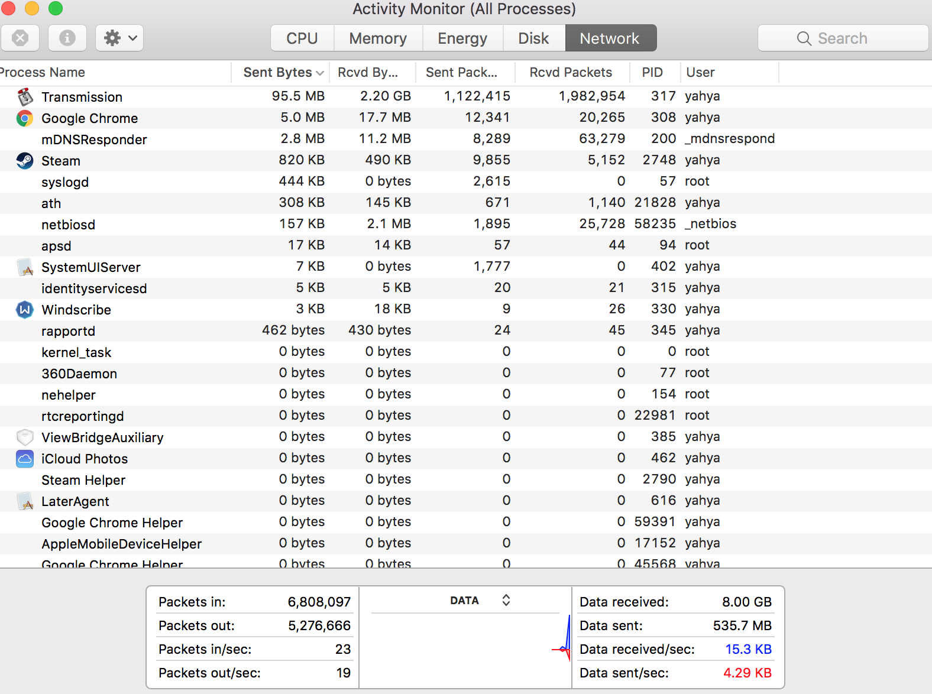Sort by Rcvd Bytes column header

pyautogui.click(x=373, y=72)
